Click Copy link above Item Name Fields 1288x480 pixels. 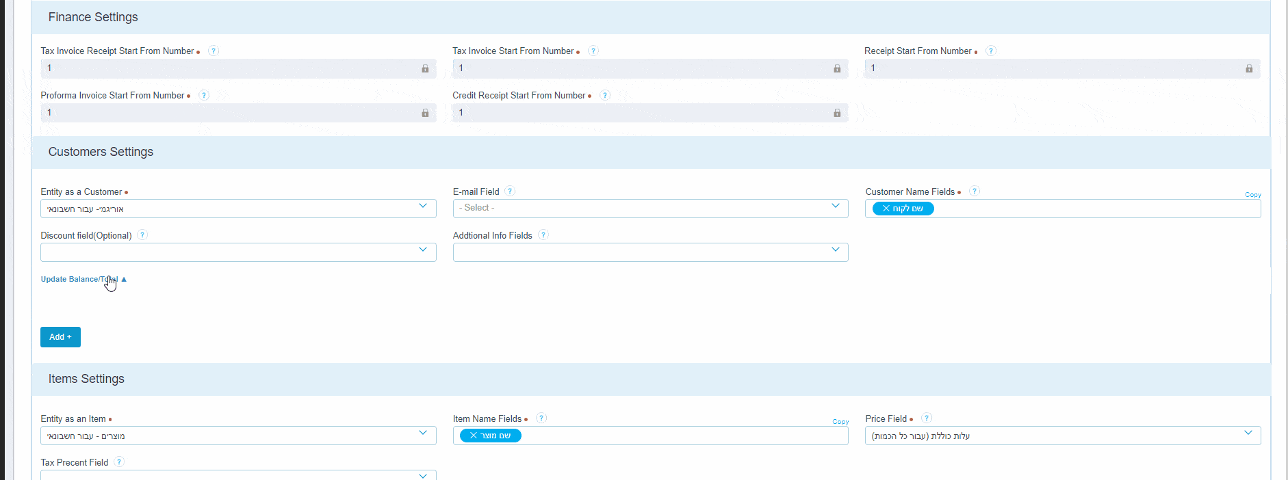pyautogui.click(x=840, y=422)
